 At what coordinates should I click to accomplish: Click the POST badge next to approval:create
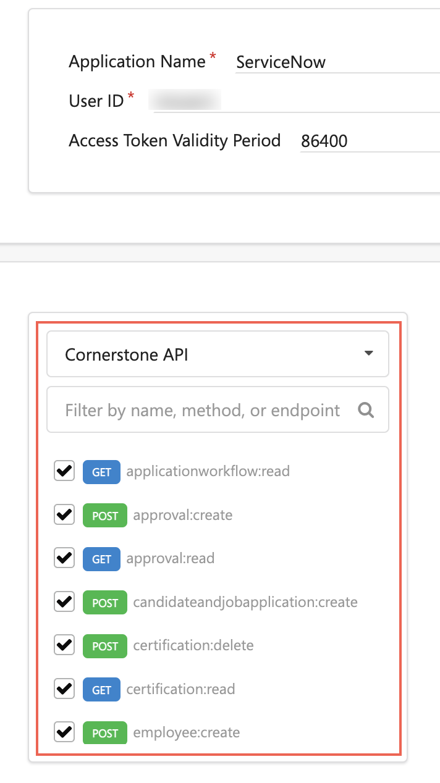pyautogui.click(x=105, y=515)
